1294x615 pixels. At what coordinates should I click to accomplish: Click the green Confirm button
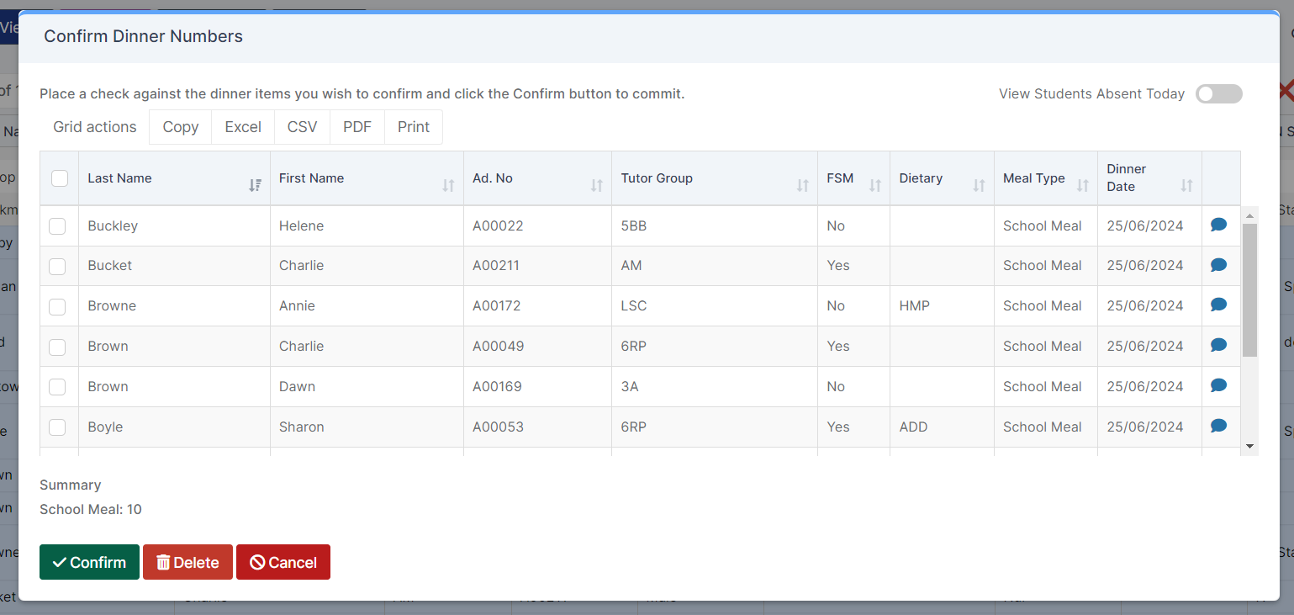coord(89,562)
